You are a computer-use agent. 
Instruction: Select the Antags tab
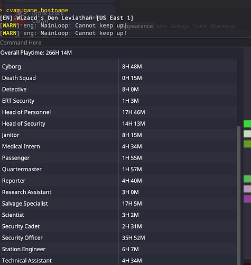pyautogui.click(x=180, y=26)
